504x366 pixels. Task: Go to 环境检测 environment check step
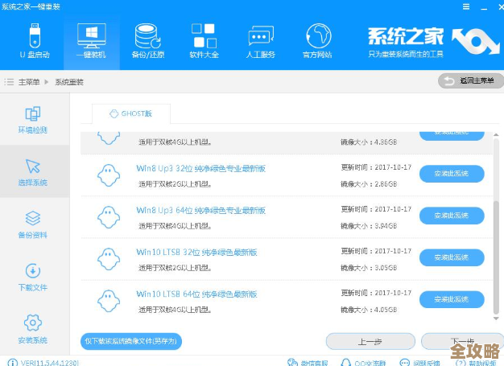click(33, 120)
